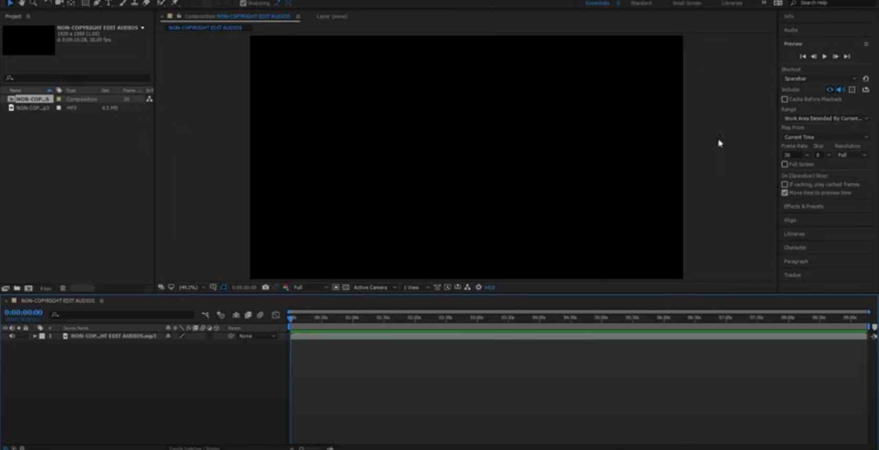Expand the Tracker panel
Image resolution: width=879 pixels, height=450 pixels.
pos(793,275)
